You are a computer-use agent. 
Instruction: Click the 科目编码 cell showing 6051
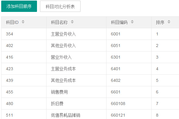(115, 46)
